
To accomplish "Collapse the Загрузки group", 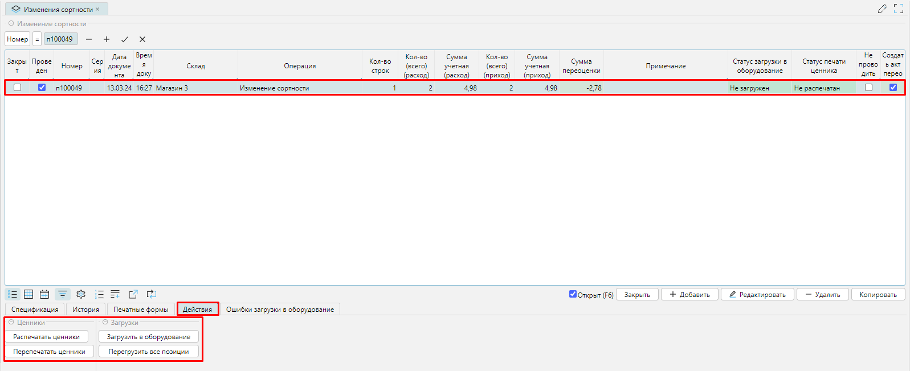I will [105, 323].
